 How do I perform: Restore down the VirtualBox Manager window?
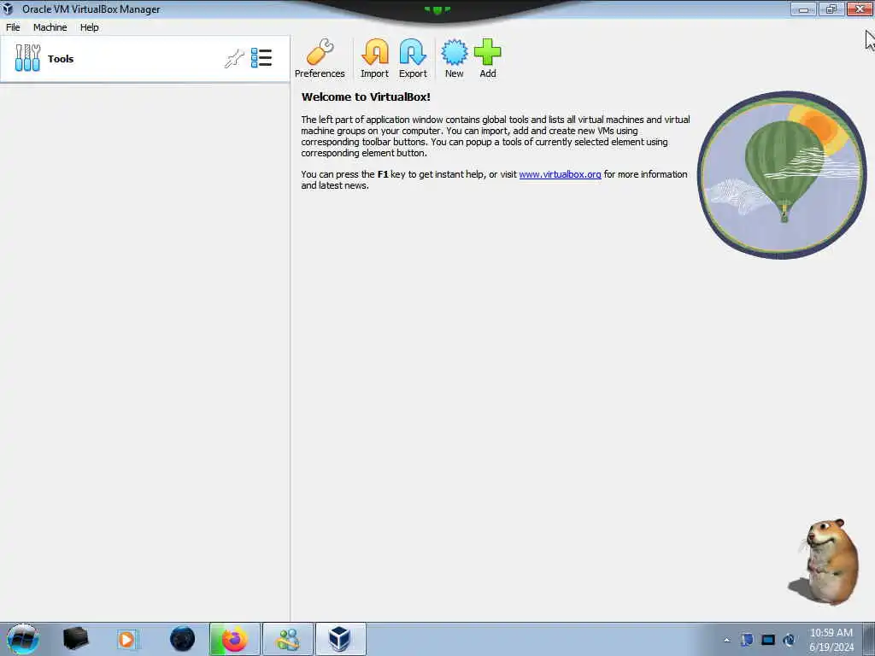click(831, 9)
